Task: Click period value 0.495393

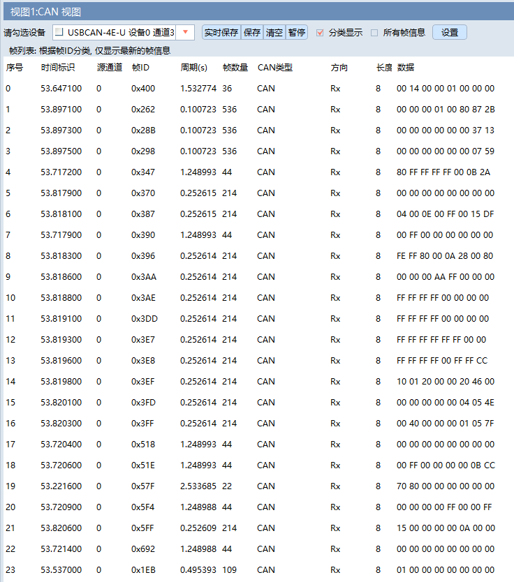Action: [198, 569]
